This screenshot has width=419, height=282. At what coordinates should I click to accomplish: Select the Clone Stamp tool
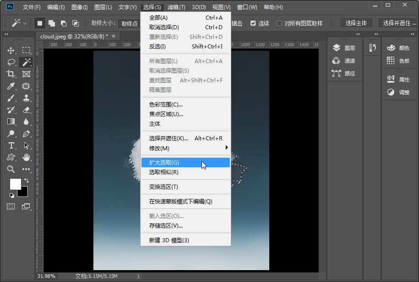pyautogui.click(x=26, y=98)
